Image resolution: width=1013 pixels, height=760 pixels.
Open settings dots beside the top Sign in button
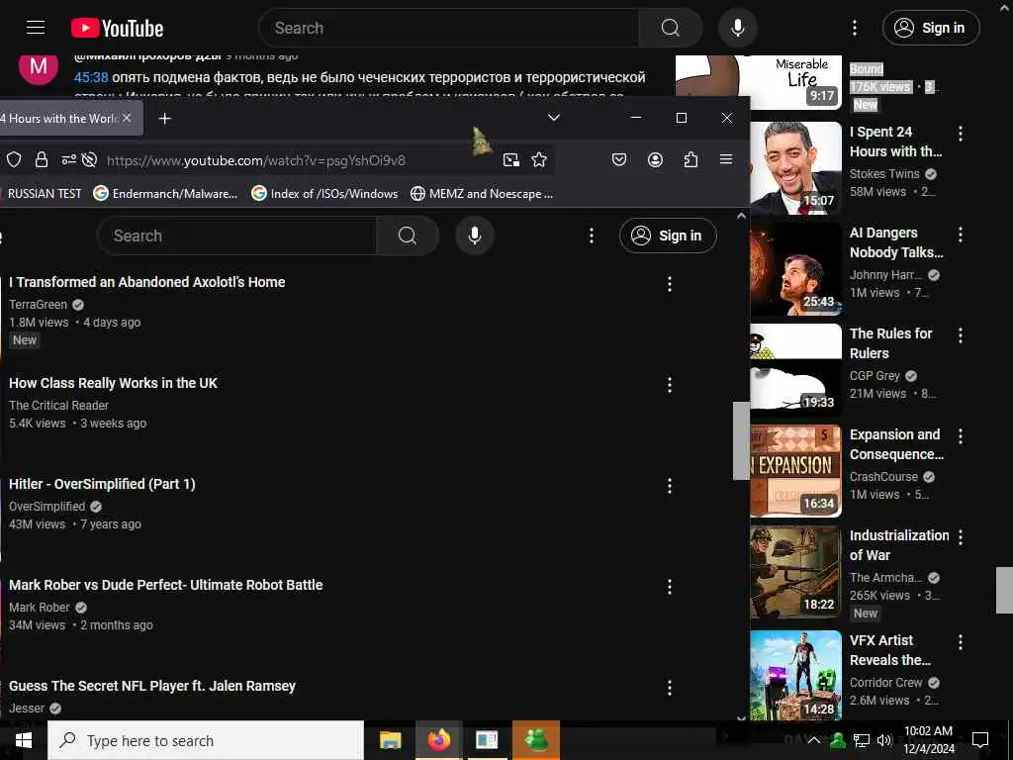854,28
